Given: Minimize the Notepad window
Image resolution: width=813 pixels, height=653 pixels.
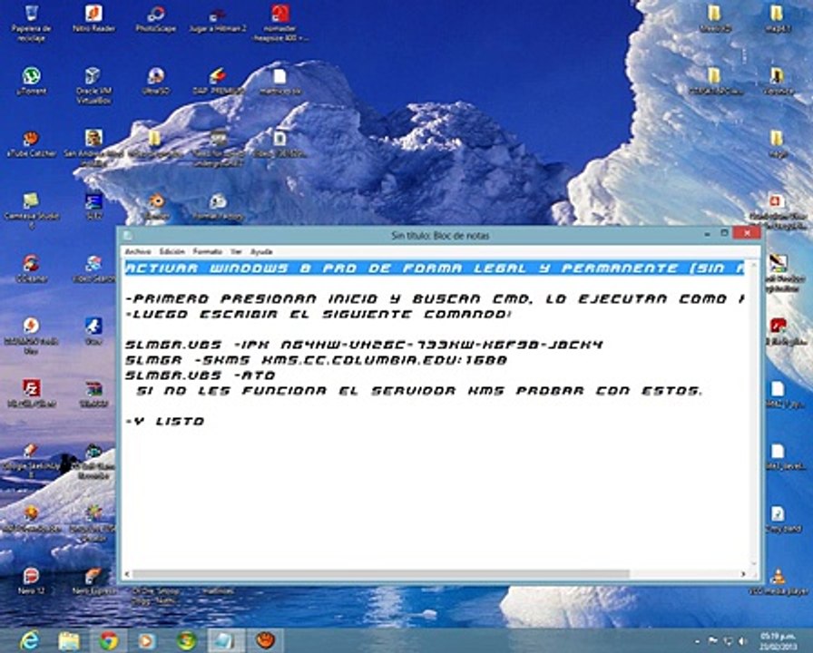Looking at the screenshot, I should click(x=707, y=234).
